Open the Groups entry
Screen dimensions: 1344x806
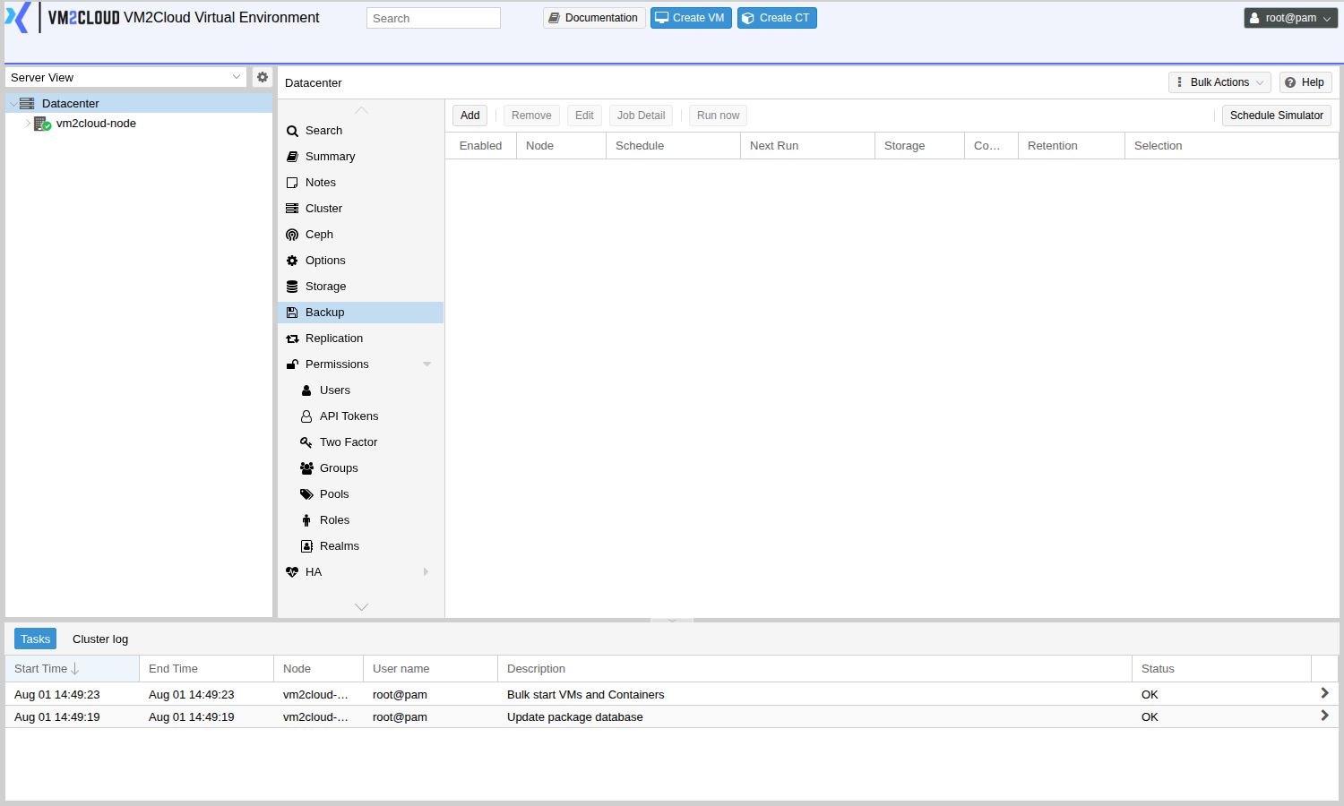click(360, 468)
